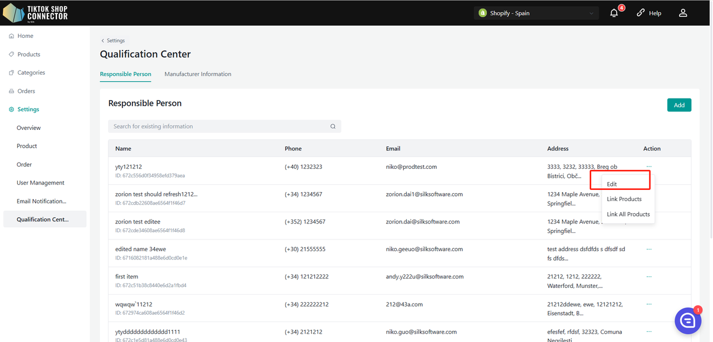
Task: Open action menu for first item row
Action: [x=649, y=277]
